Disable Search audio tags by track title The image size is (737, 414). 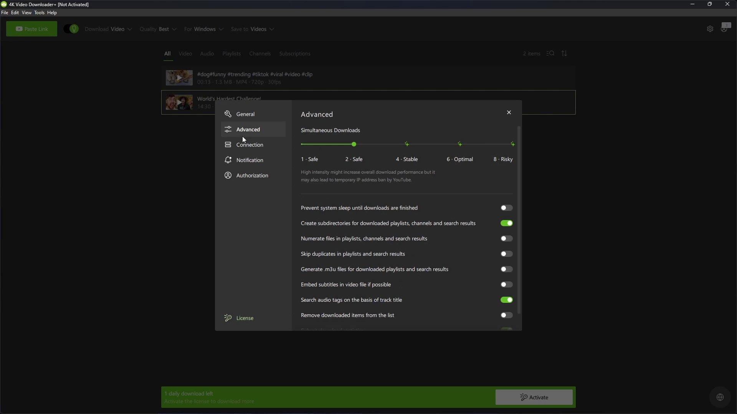tap(506, 300)
